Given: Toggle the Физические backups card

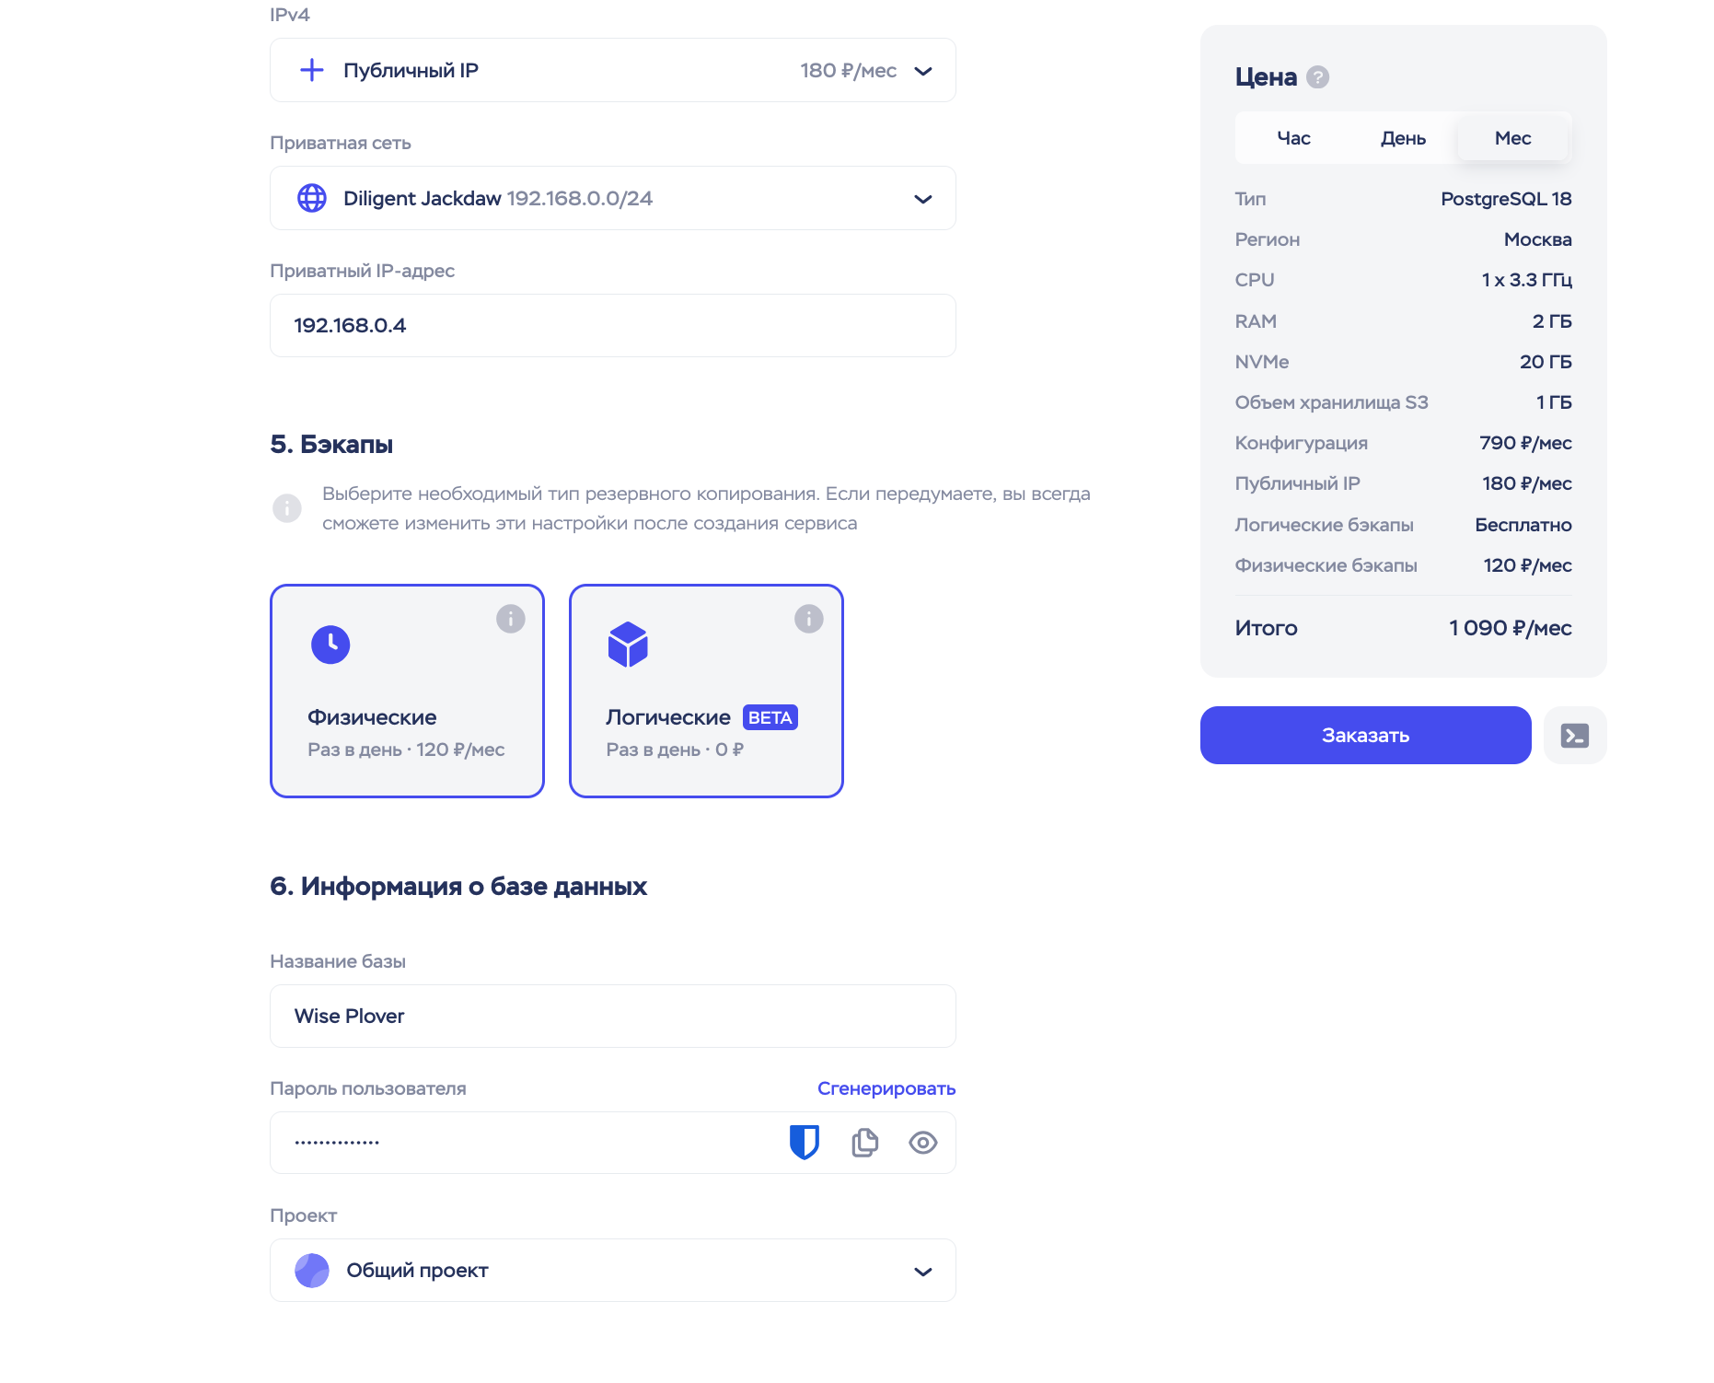Looking at the screenshot, I should 407,691.
